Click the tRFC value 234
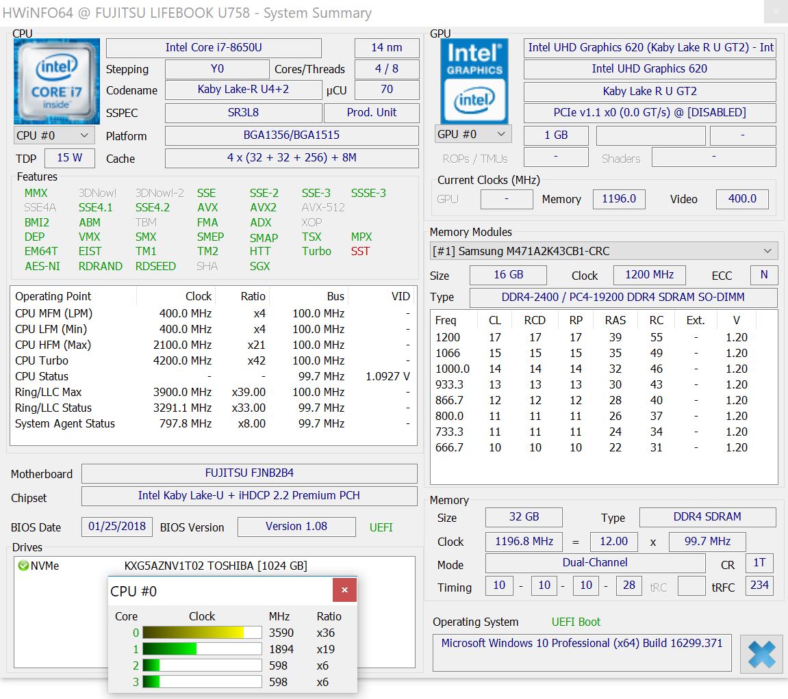 pos(759,585)
